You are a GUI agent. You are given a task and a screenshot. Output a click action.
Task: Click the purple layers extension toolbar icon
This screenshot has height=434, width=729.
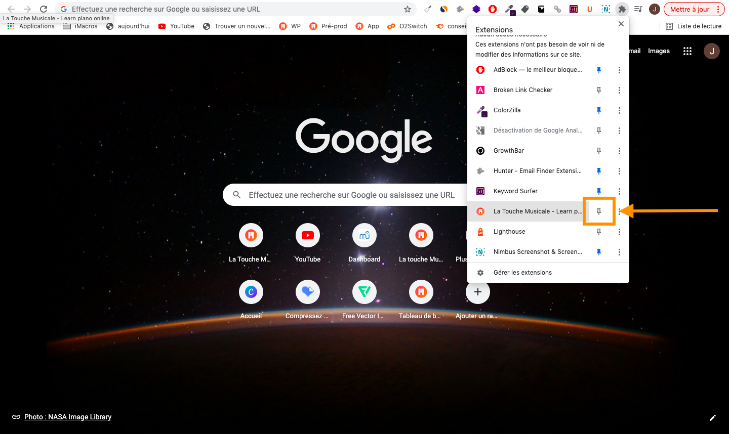click(x=476, y=9)
